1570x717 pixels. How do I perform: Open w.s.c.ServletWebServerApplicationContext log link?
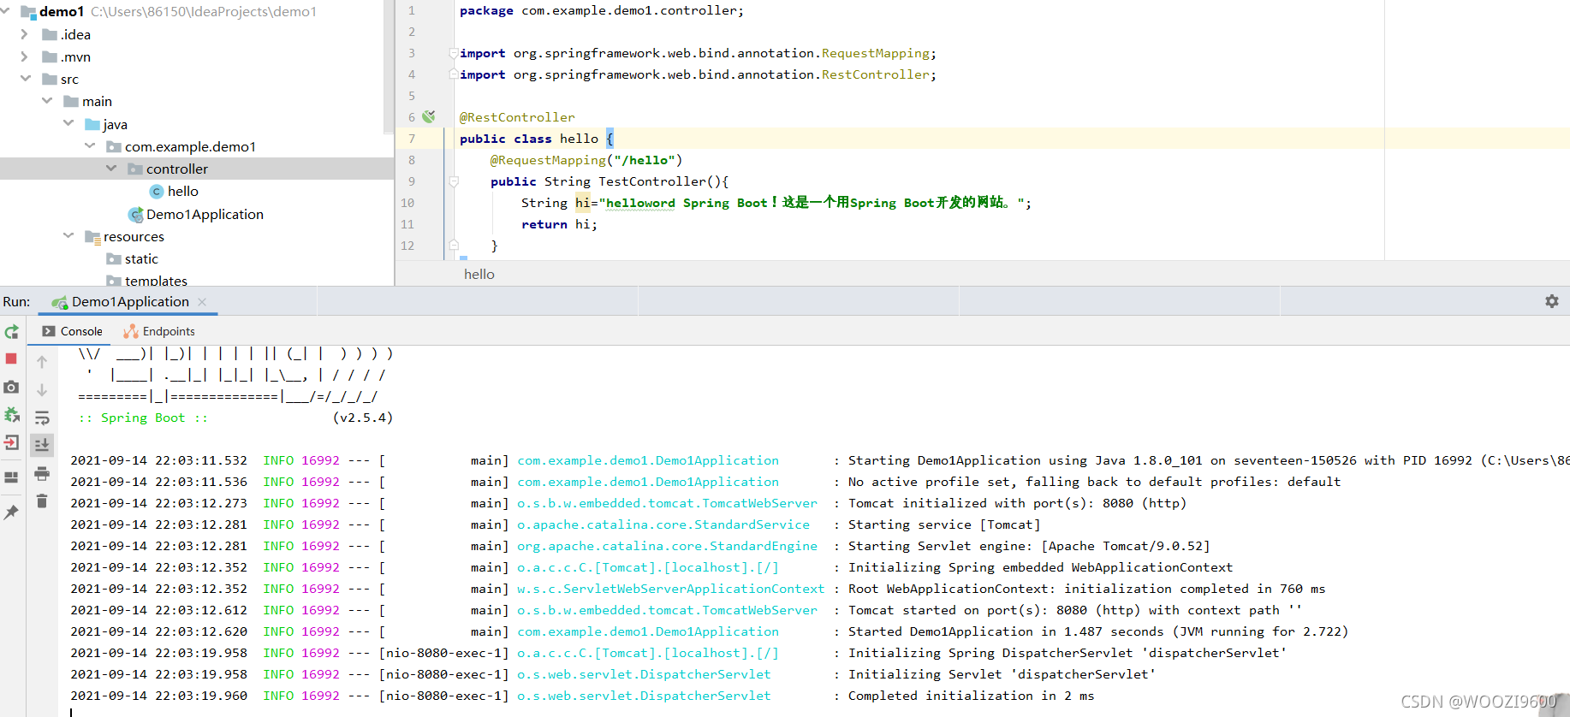point(671,589)
